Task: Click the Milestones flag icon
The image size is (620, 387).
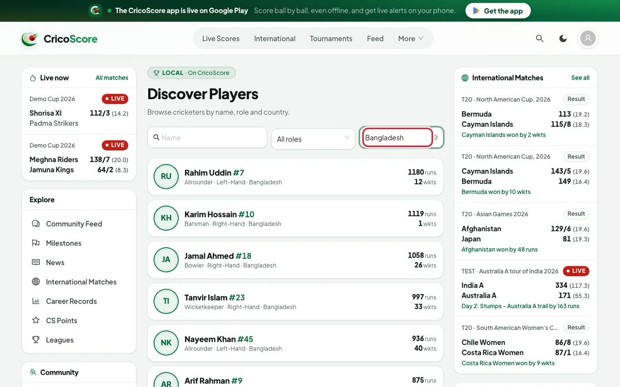Action: coord(36,243)
